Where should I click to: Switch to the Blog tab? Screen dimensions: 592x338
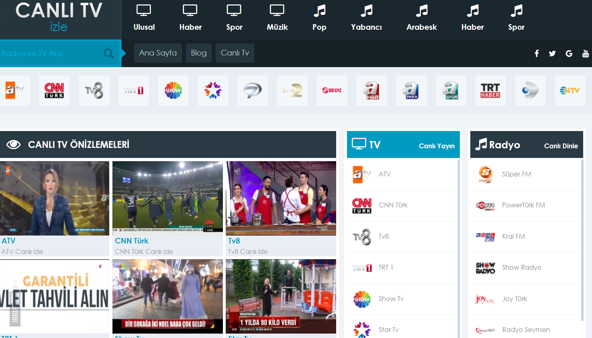[198, 53]
